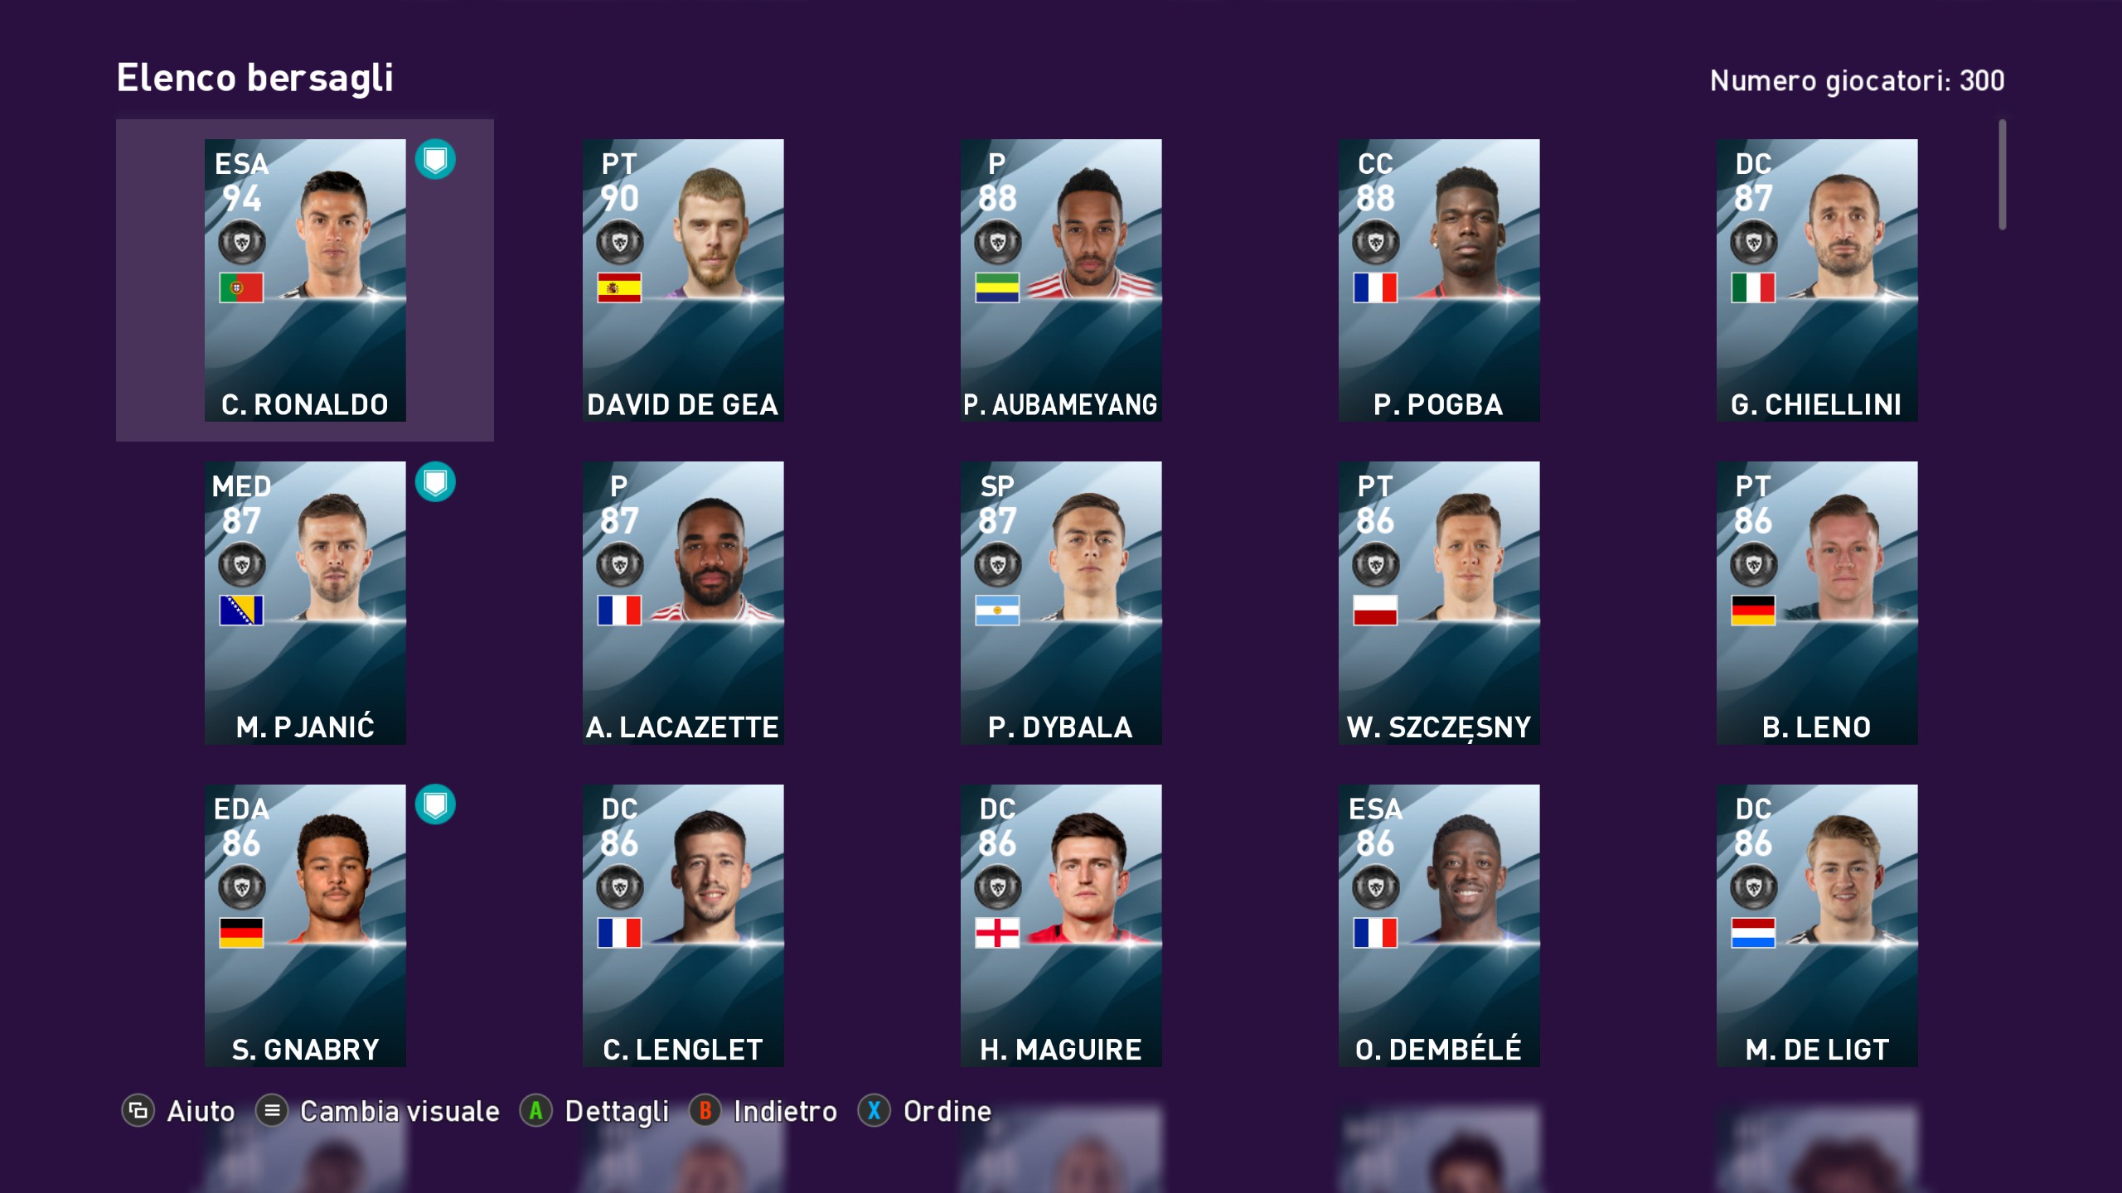This screenshot has height=1193, width=2122.
Task: Go back with the Indietro label
Action: point(785,1111)
